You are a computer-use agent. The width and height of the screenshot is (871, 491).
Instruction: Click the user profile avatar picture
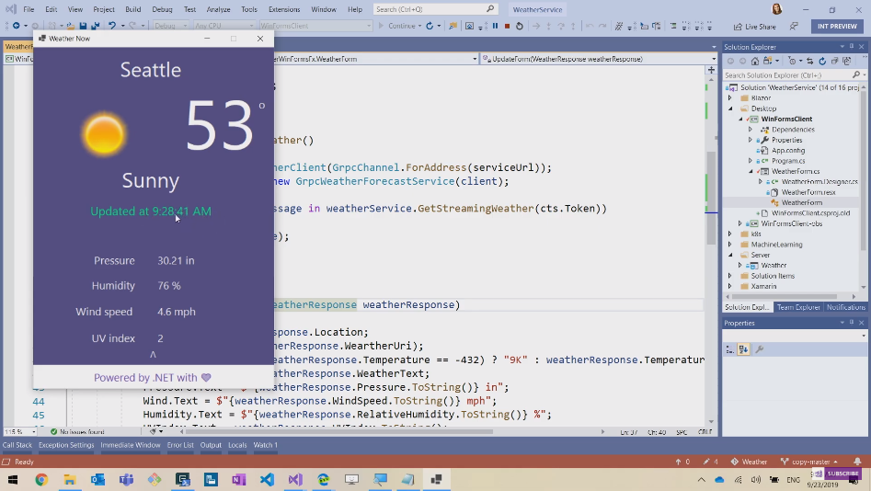pos(777,9)
